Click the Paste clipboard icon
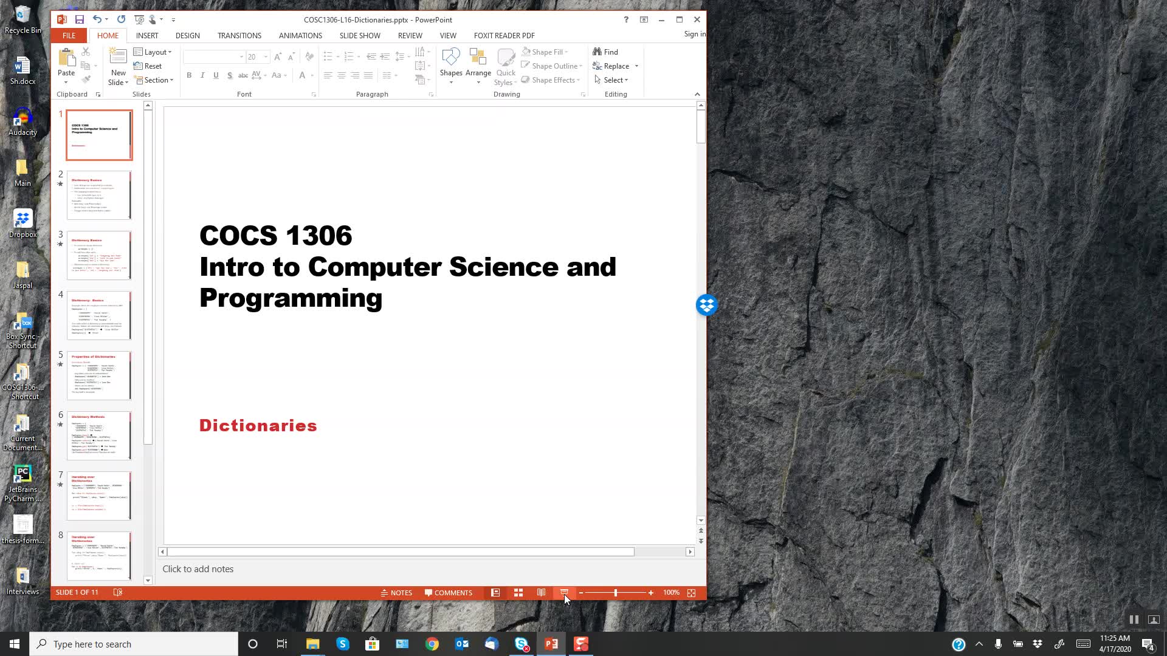1167x656 pixels. (x=66, y=60)
